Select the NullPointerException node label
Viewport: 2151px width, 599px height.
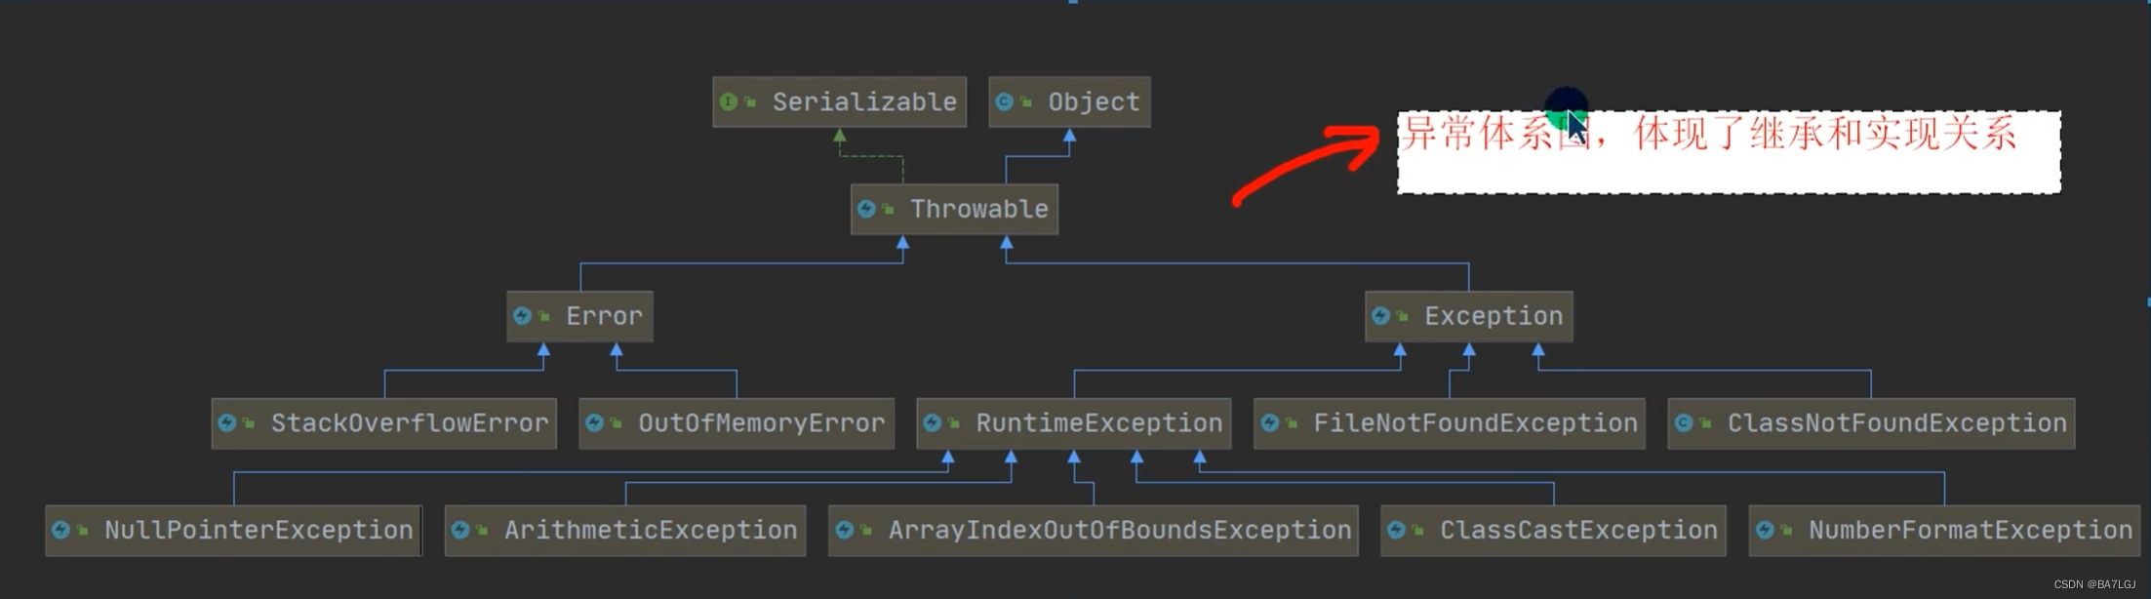click(x=259, y=530)
